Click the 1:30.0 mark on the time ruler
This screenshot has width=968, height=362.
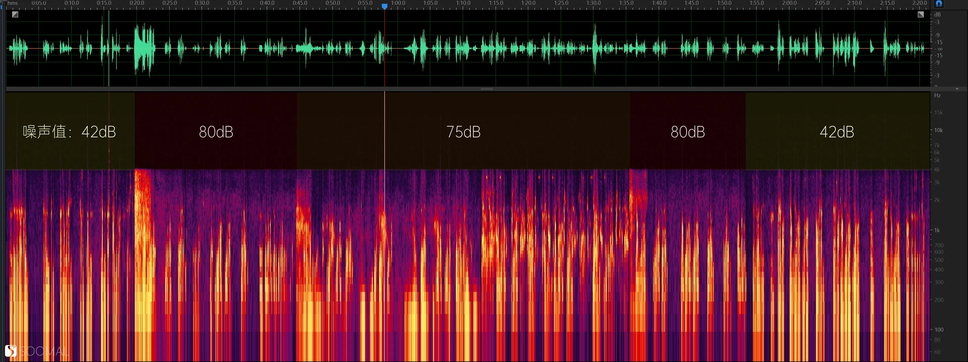pyautogui.click(x=594, y=3)
